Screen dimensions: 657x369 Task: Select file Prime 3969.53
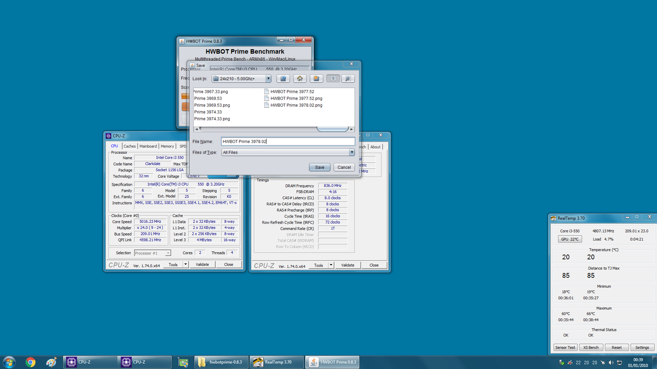208,98
